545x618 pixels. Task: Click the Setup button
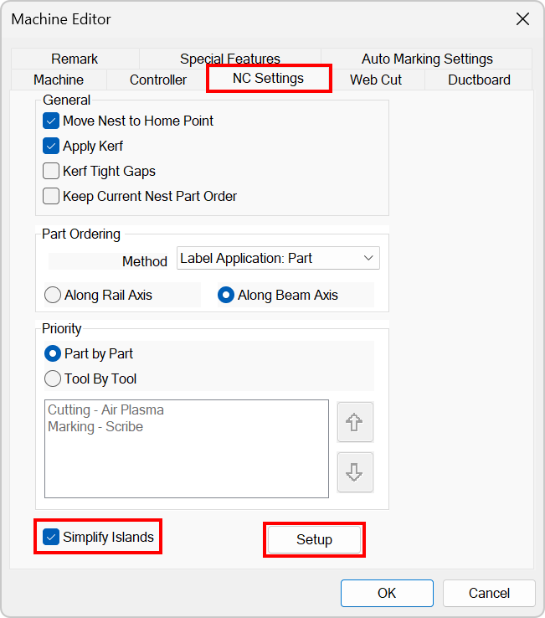click(x=314, y=540)
